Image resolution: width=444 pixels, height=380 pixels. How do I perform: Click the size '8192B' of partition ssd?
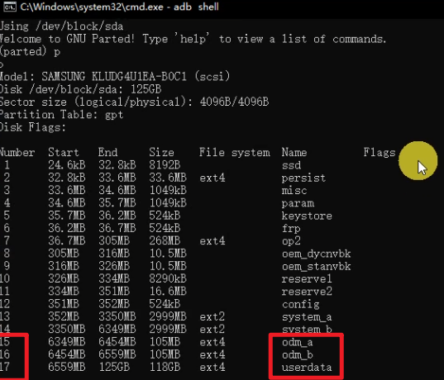[165, 165]
